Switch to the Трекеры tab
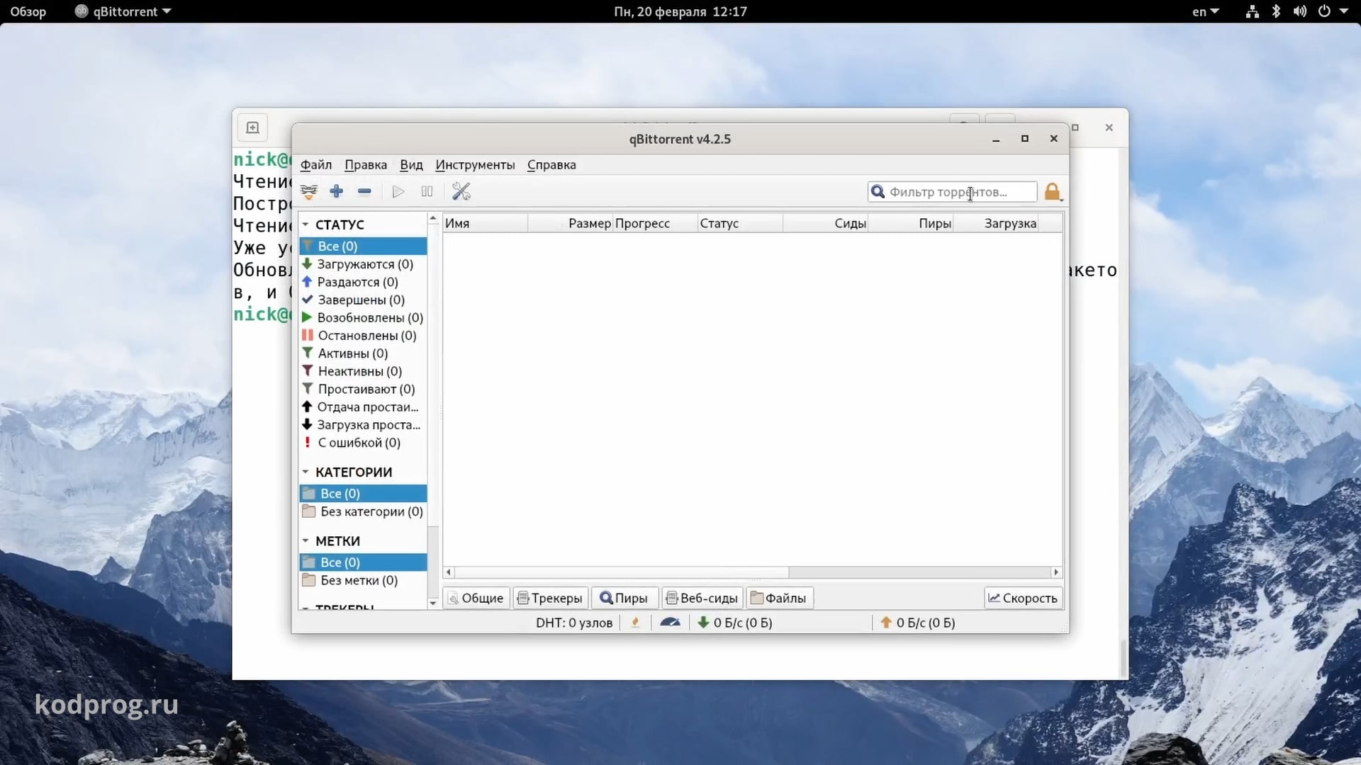1361x765 pixels. [550, 599]
